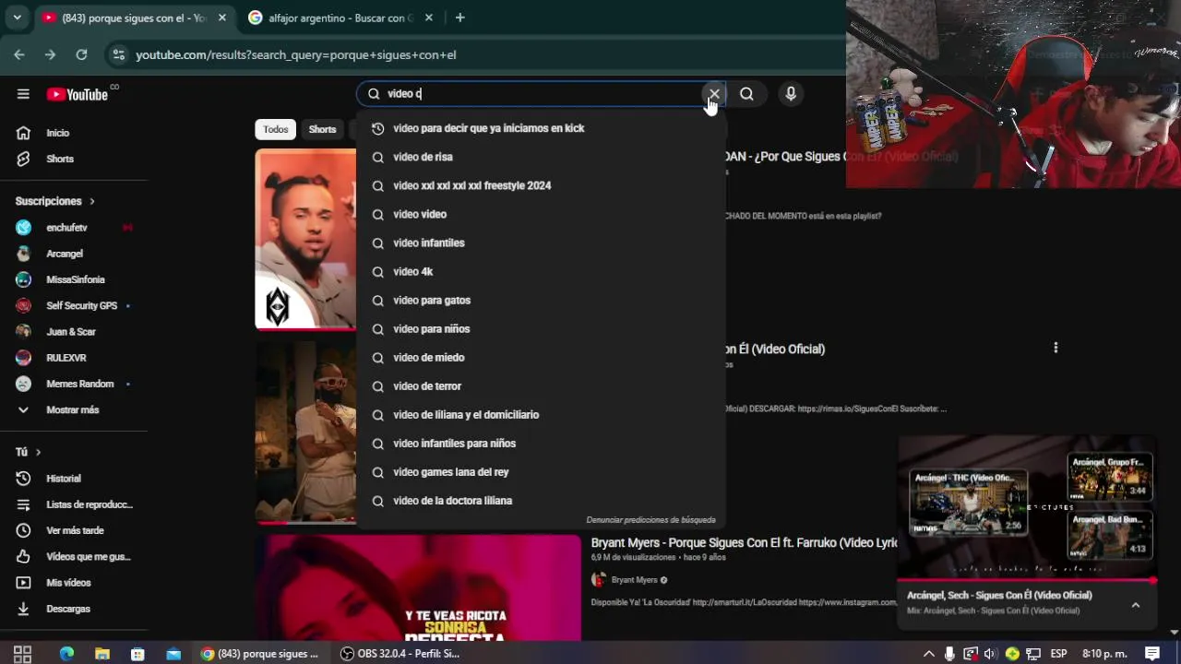Choose suggestion video infantiles
Viewport: 1181px width, 664px height.
click(x=541, y=243)
